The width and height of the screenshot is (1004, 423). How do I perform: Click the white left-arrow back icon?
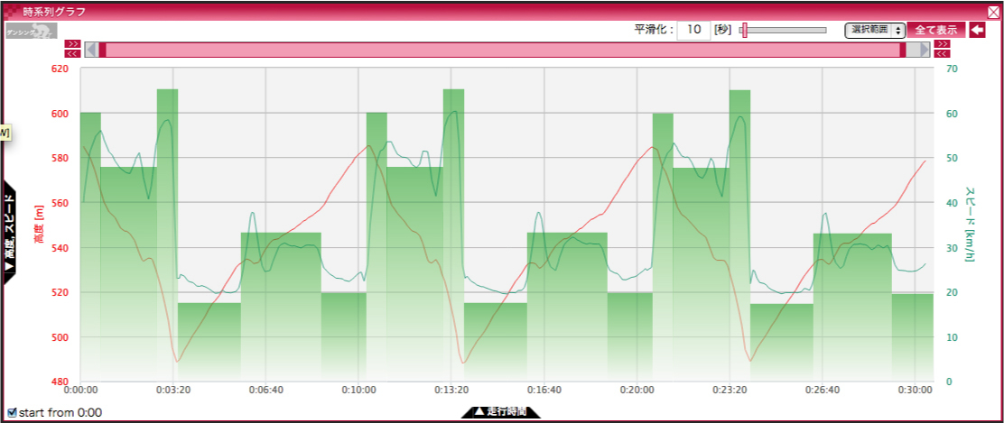[x=977, y=30]
